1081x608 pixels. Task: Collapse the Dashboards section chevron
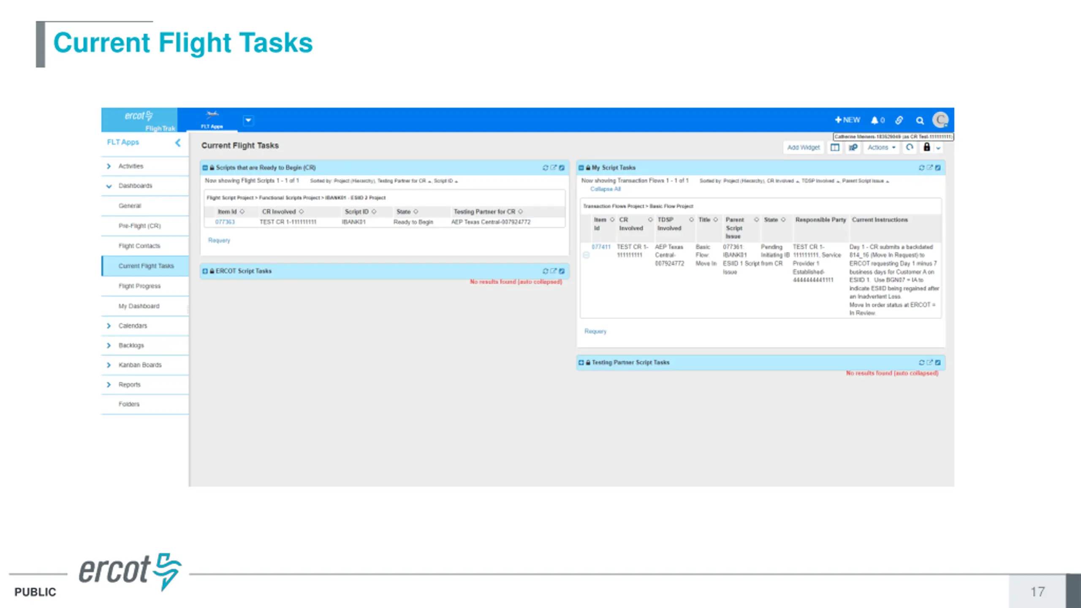click(109, 186)
